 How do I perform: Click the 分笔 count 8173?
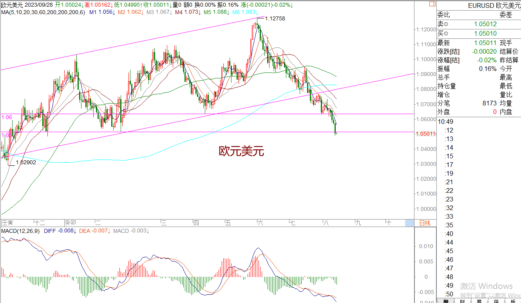(490, 103)
